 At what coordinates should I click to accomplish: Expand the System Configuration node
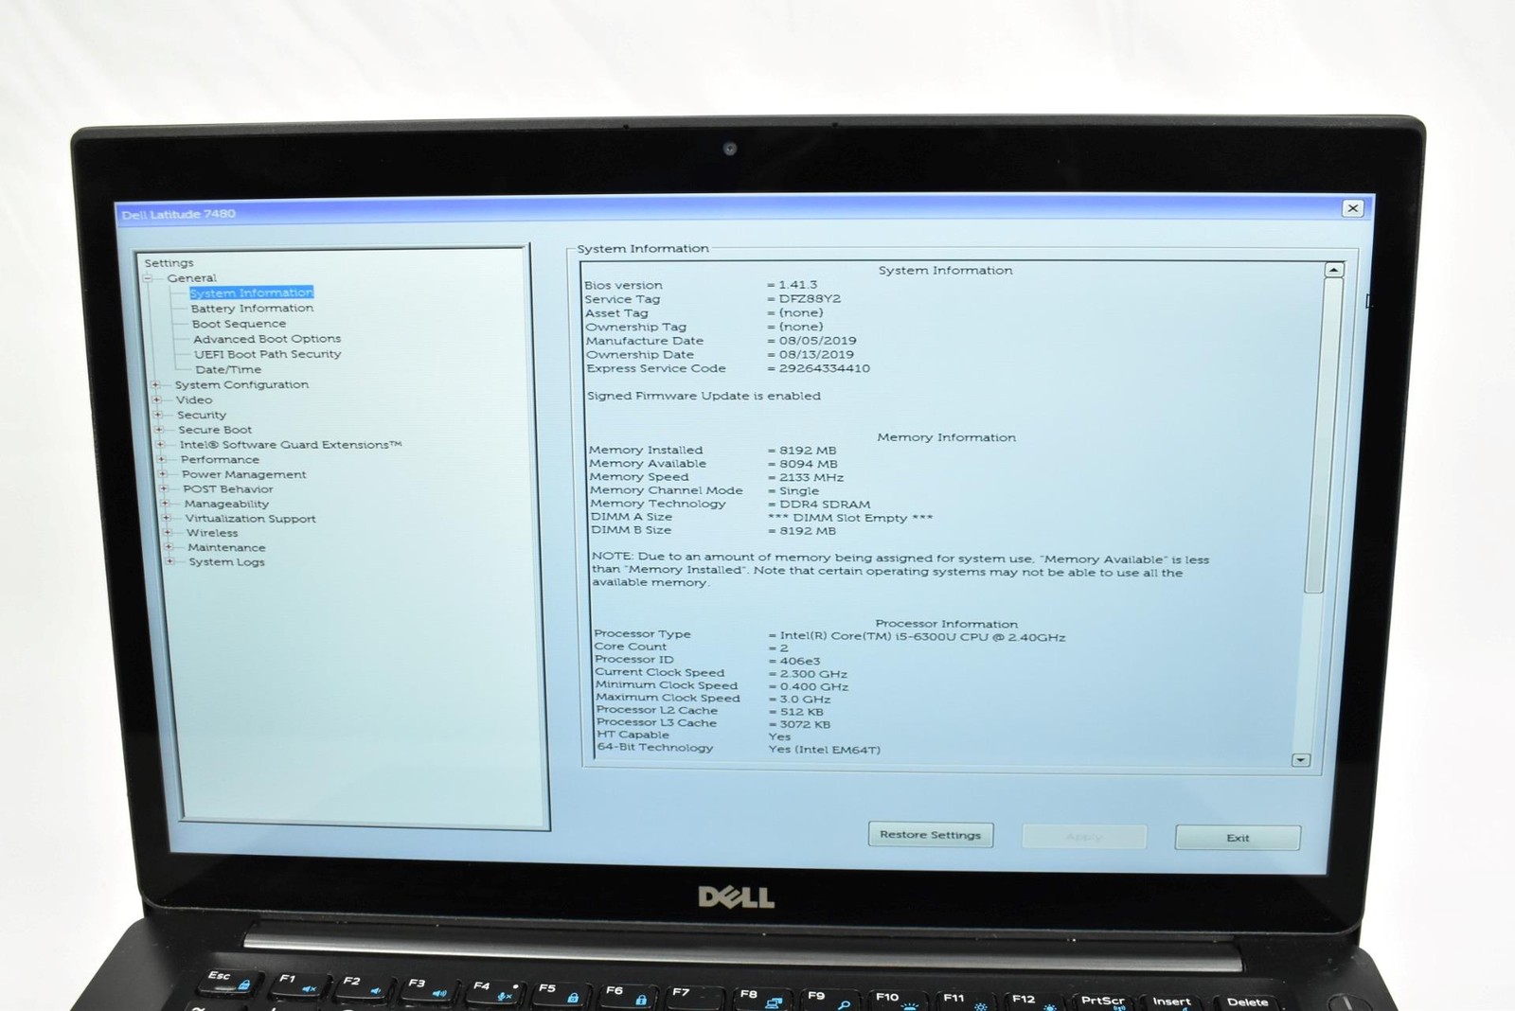156,384
